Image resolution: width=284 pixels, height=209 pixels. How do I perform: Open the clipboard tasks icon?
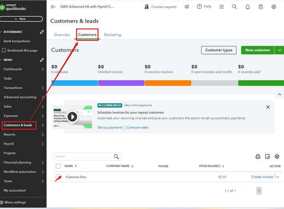pos(261,7)
